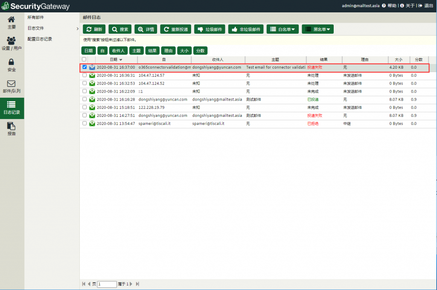The width and height of the screenshot is (437, 290).
Task: Select the 日志记录 sidebar section
Action: [x=12, y=108]
